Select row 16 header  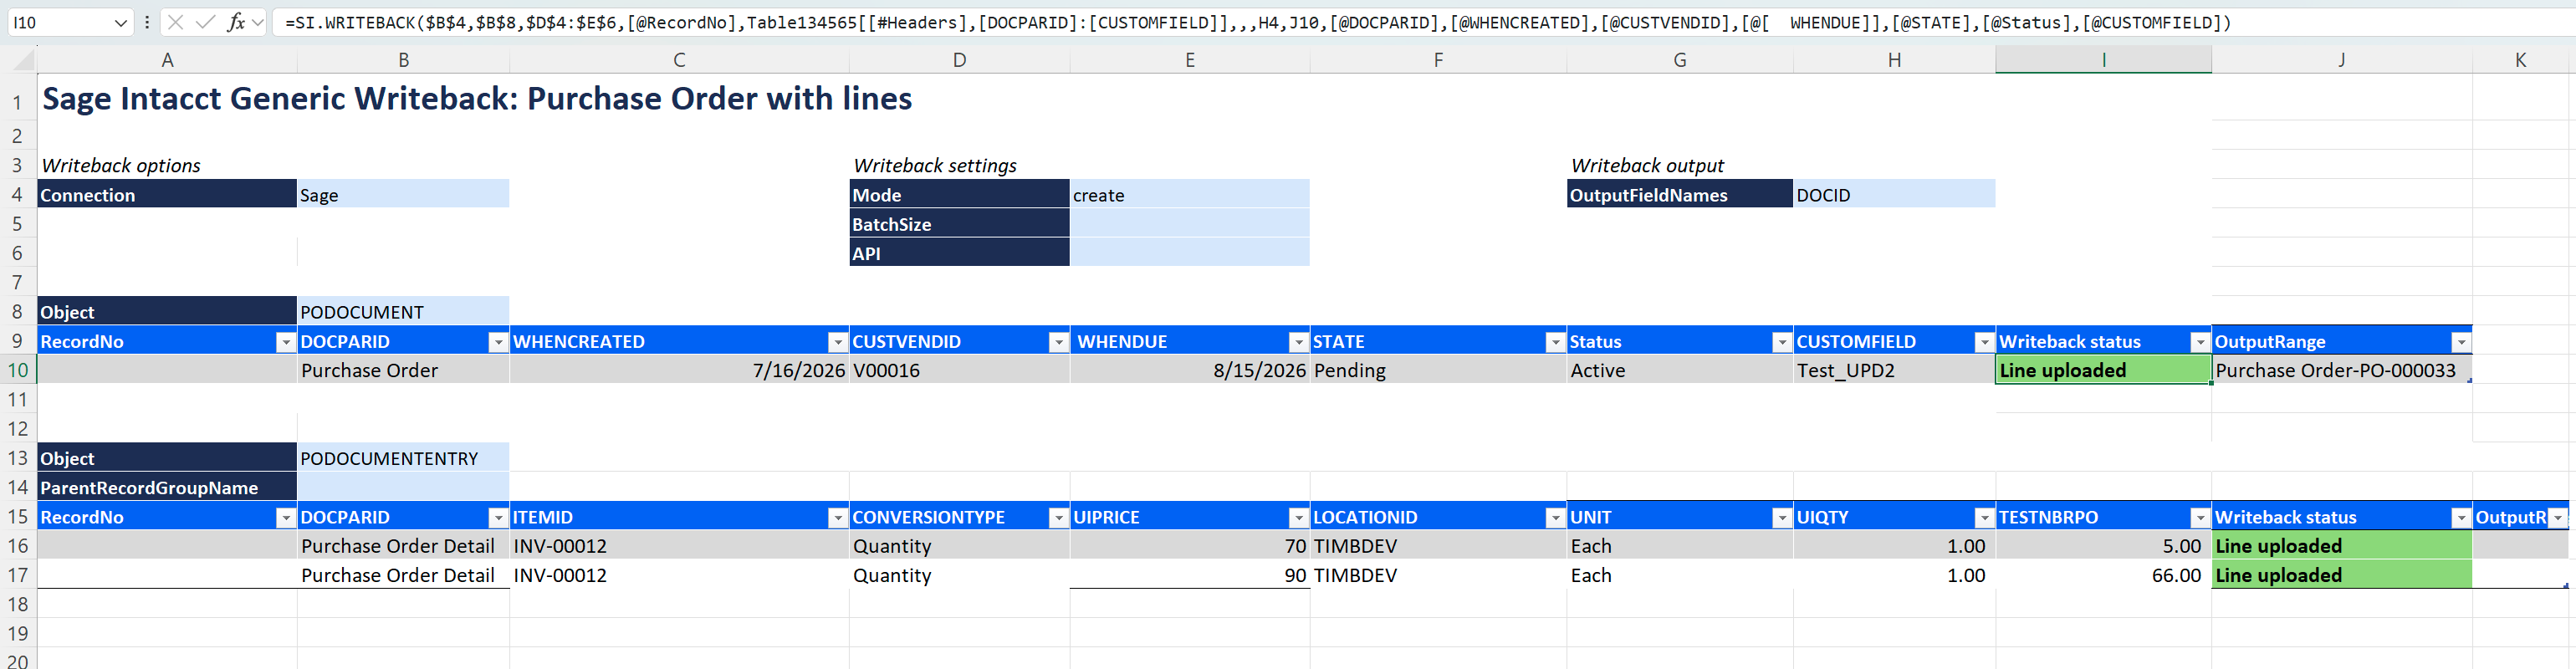(x=18, y=546)
